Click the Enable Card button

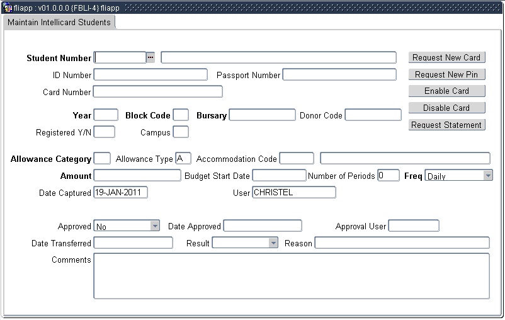pyautogui.click(x=446, y=91)
